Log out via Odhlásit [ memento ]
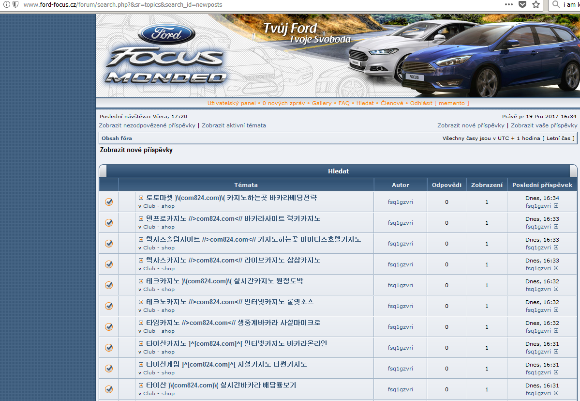The height and width of the screenshot is (401, 580). [x=439, y=103]
